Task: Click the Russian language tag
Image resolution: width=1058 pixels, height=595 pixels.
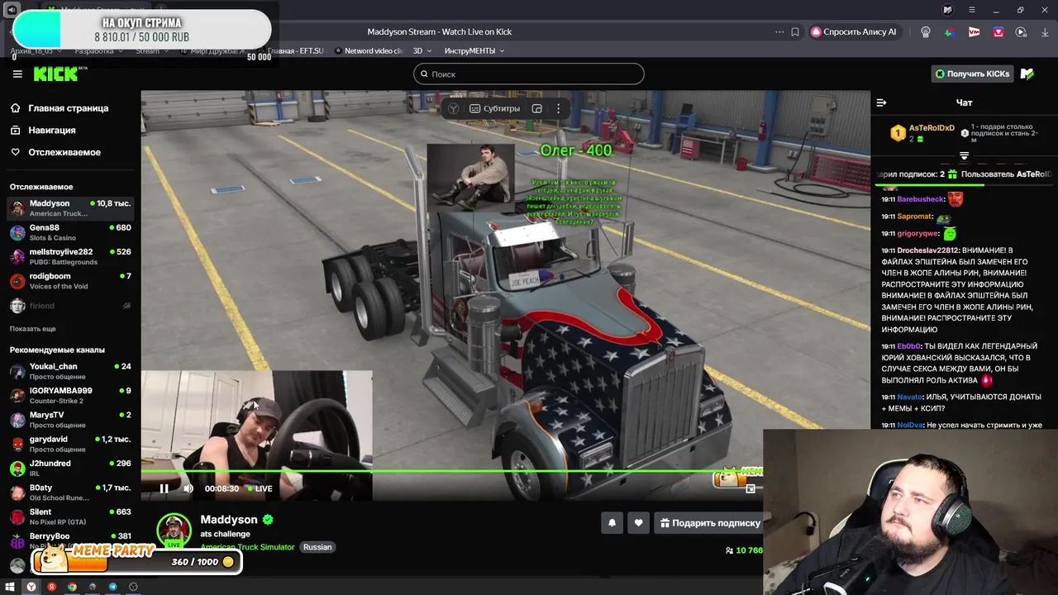Action: 317,547
